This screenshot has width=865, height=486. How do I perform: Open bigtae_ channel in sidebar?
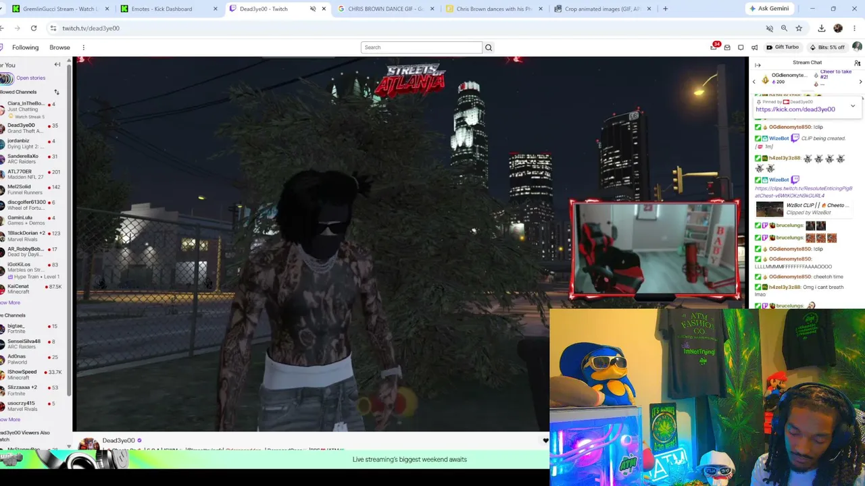pos(30,329)
